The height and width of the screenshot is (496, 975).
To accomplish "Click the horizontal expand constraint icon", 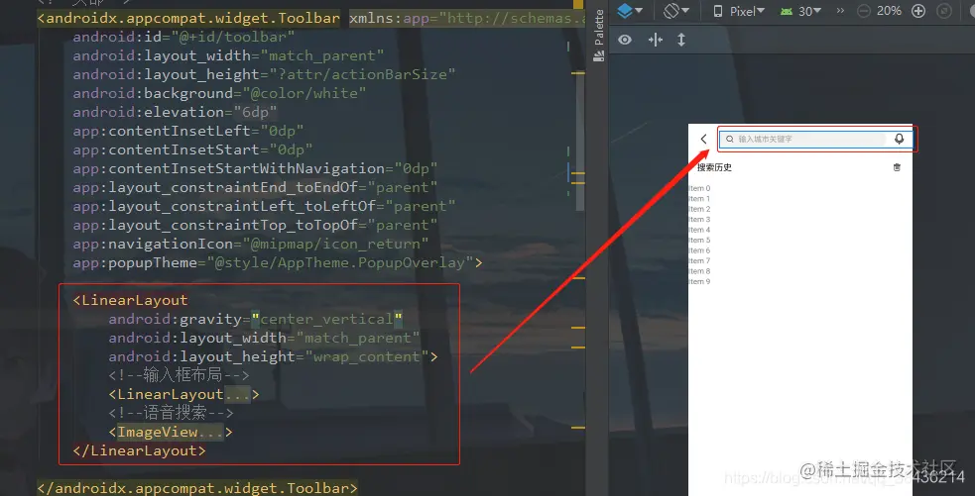I will (656, 40).
